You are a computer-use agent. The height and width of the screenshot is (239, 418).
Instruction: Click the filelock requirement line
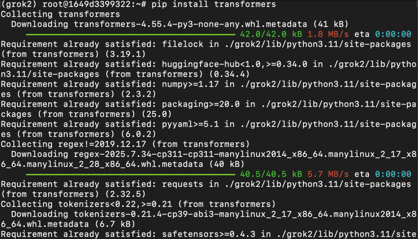pyautogui.click(x=206, y=49)
